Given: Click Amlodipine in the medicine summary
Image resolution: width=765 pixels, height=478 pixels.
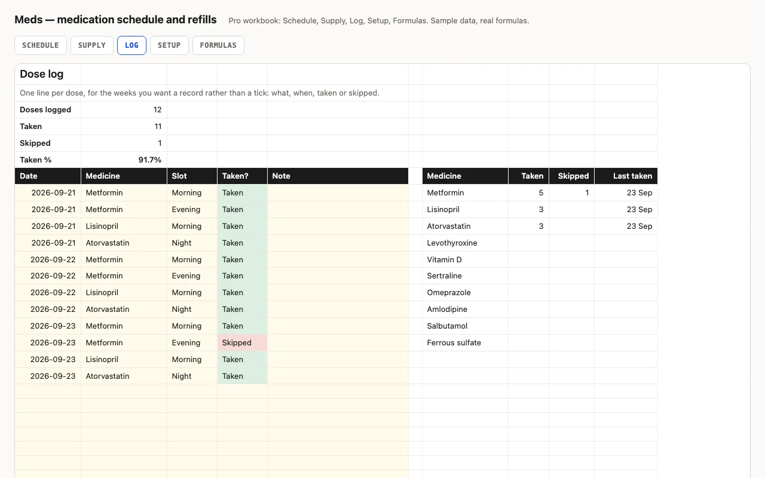Looking at the screenshot, I should 465,310.
